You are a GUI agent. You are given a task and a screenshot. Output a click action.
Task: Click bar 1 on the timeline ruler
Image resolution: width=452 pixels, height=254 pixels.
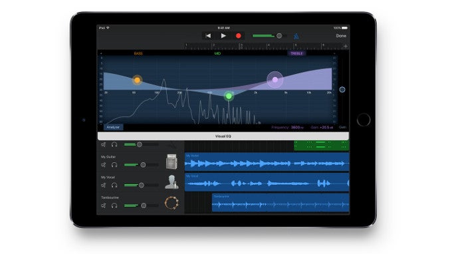pos(187,46)
